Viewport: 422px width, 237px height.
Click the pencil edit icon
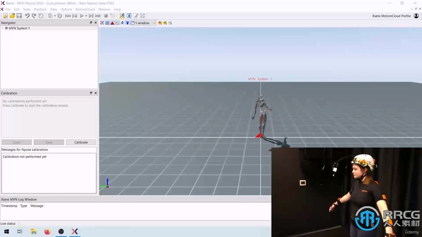pos(136,16)
